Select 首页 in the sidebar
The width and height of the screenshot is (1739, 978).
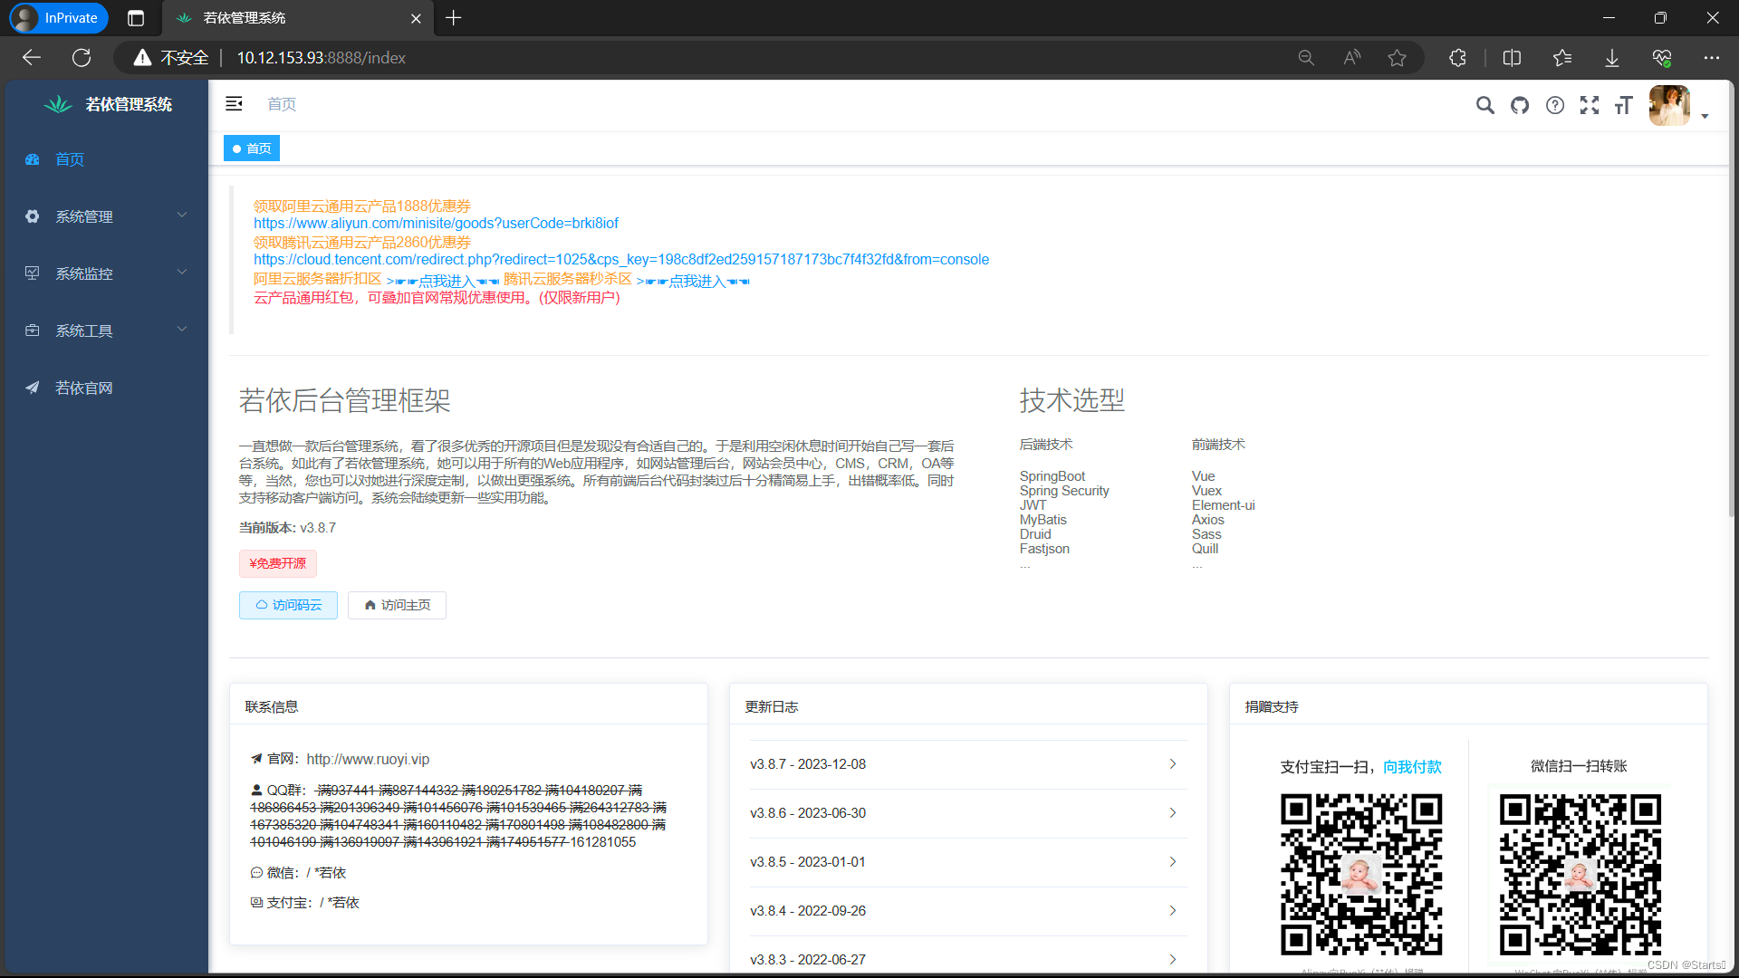coord(106,159)
